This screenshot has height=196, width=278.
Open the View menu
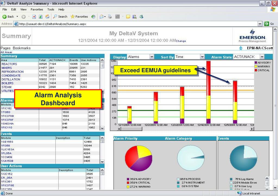[23, 9]
